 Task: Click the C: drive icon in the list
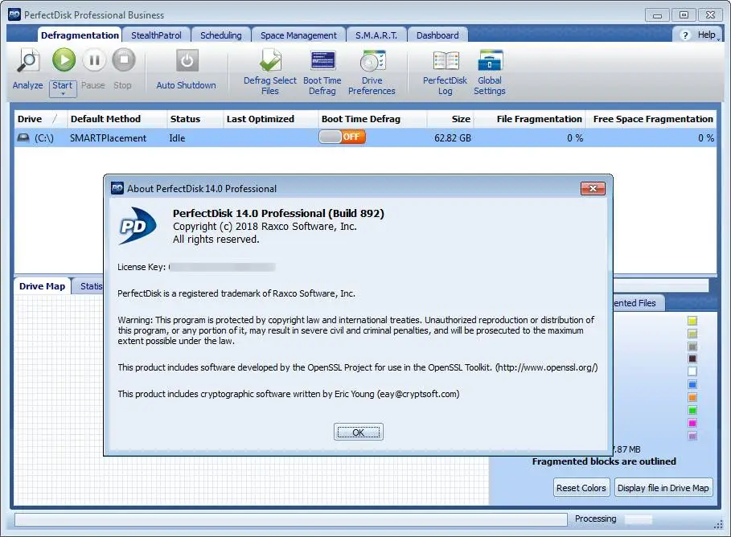click(x=23, y=137)
